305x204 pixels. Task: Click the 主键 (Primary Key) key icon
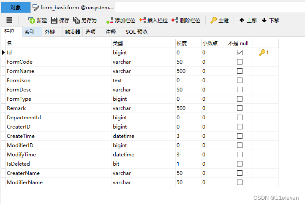213,20
